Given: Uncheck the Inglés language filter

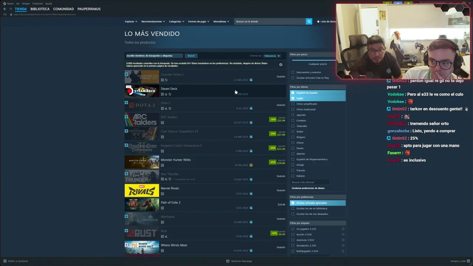Looking at the screenshot, I should [x=293, y=98].
